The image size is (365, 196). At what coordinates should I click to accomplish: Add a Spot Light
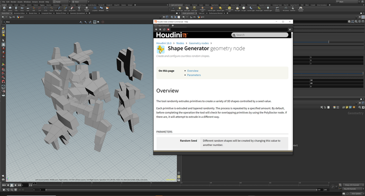coord(187,9)
